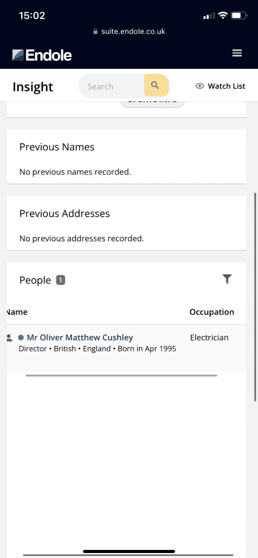Click the blue status dot by Mr Oliver
Screen dimensions: 258x558
(20, 337)
